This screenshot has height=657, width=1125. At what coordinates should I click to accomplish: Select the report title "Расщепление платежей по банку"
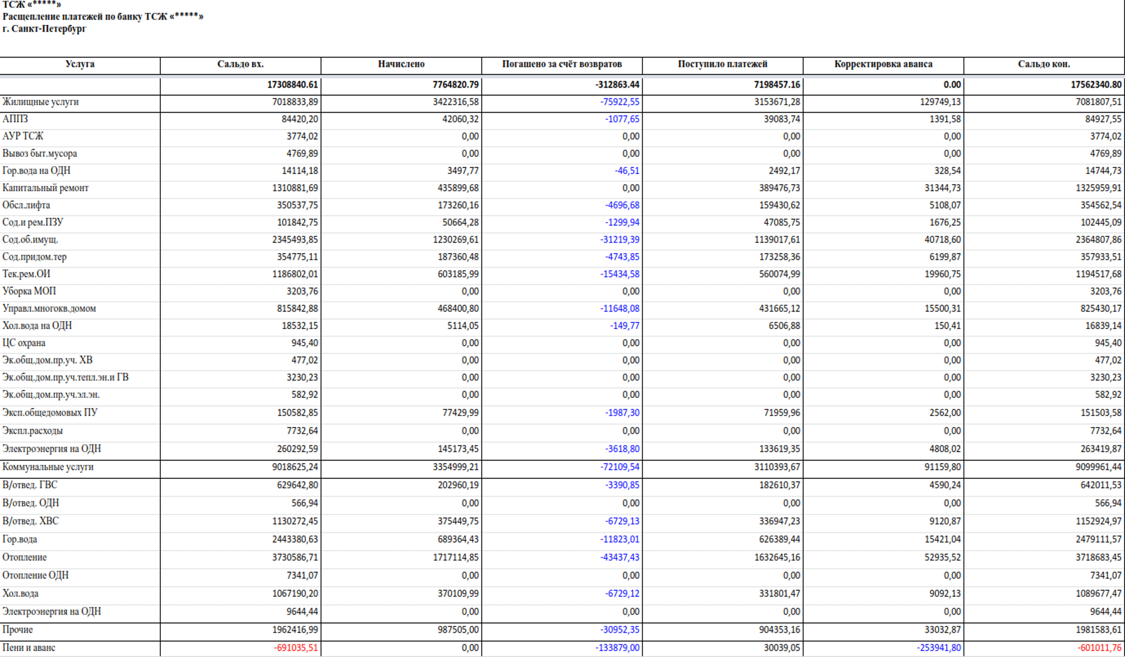point(103,16)
